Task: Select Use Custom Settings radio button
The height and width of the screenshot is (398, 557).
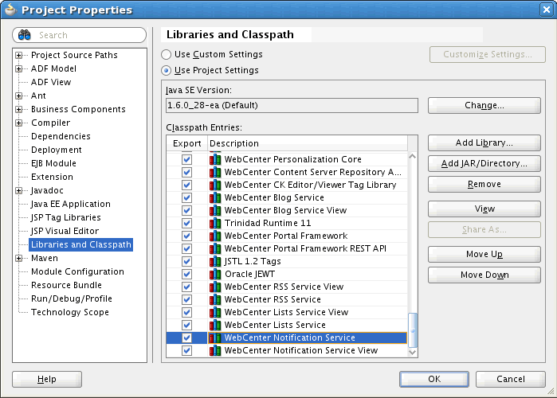Action: 166,54
